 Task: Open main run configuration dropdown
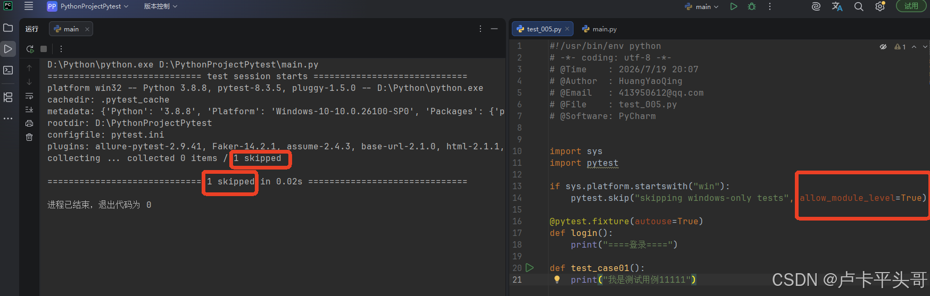click(702, 6)
